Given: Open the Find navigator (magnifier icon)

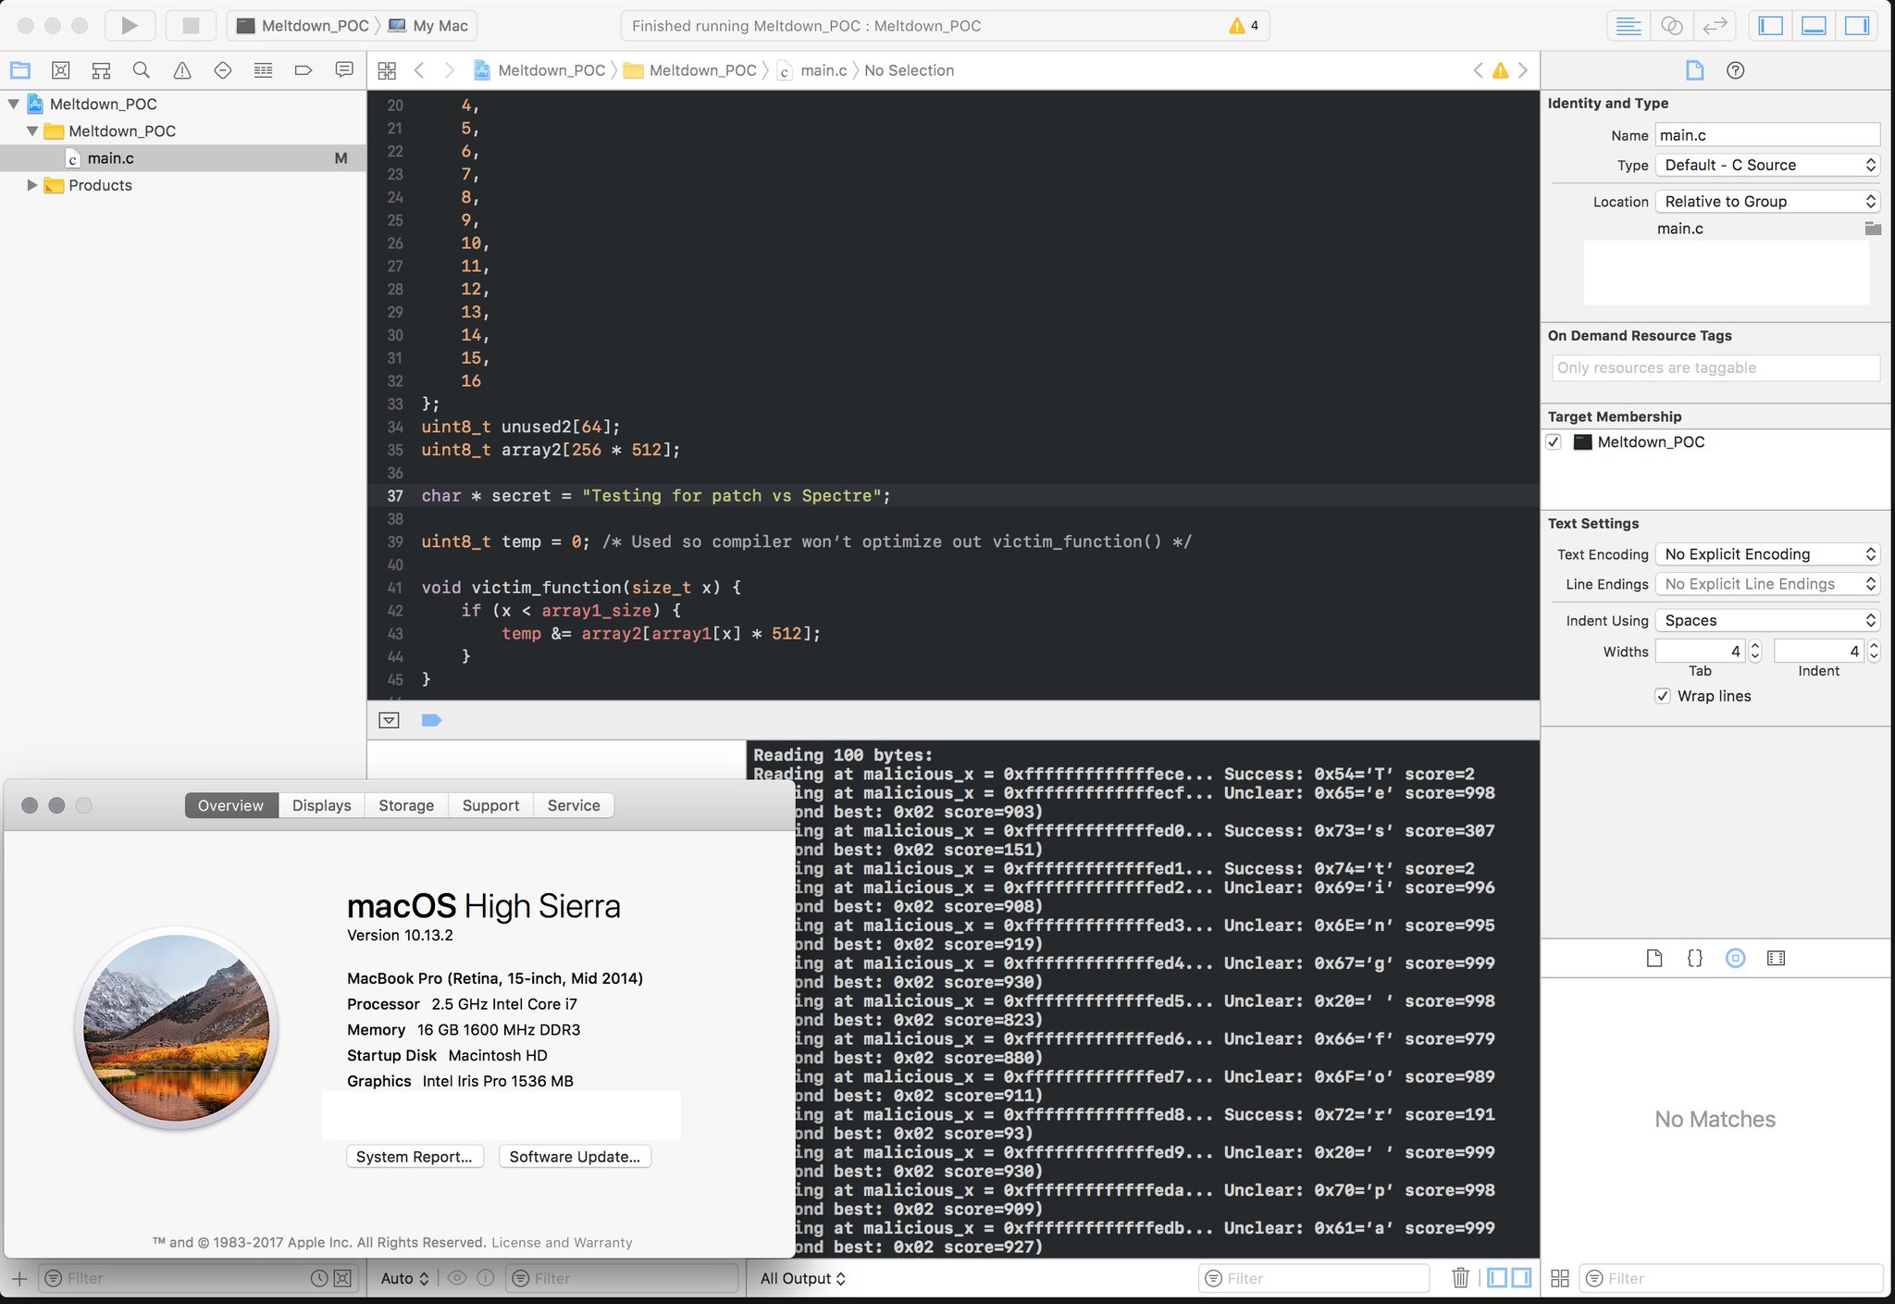Looking at the screenshot, I should coord(142,70).
